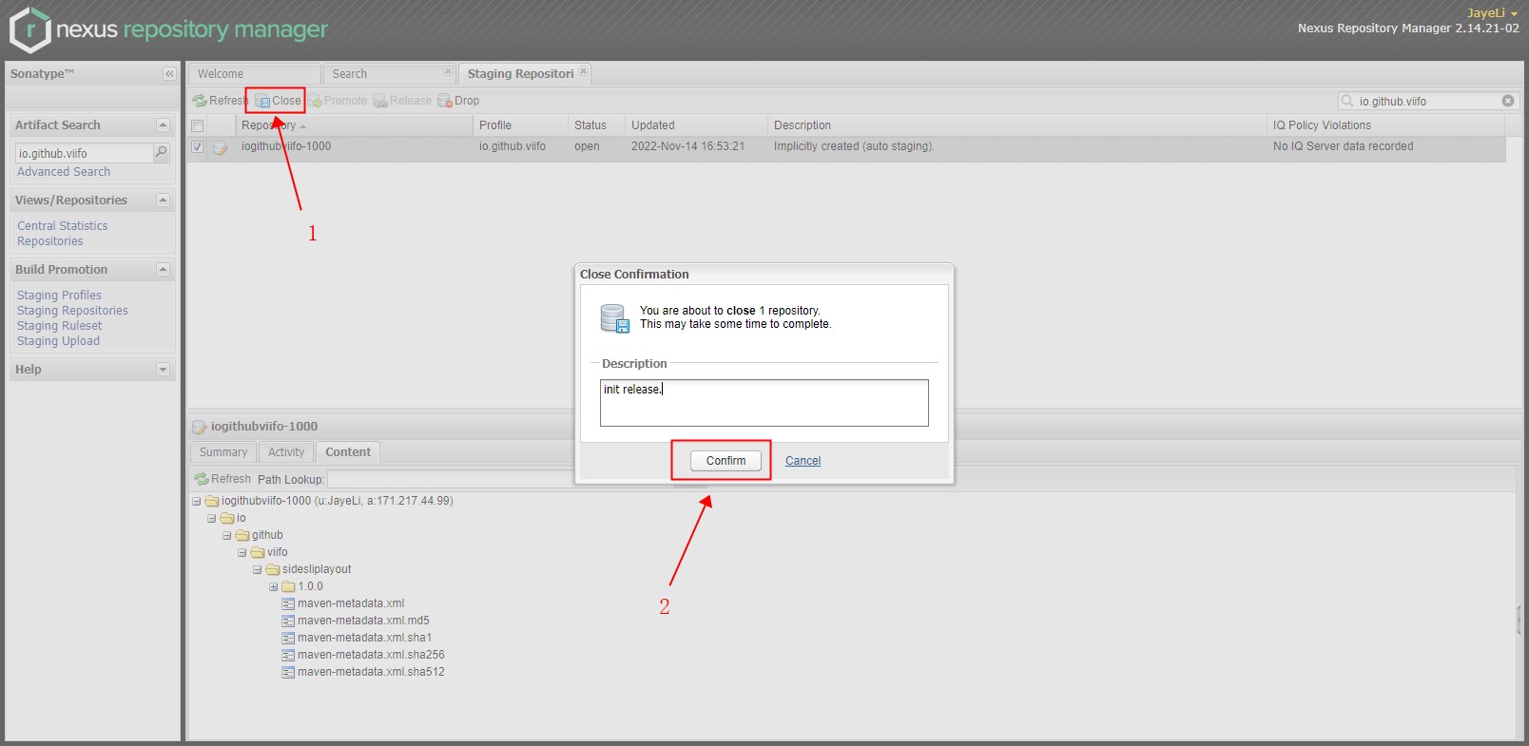1529x746 pixels.
Task: Collapse the Artifact Search section
Action: point(163,125)
